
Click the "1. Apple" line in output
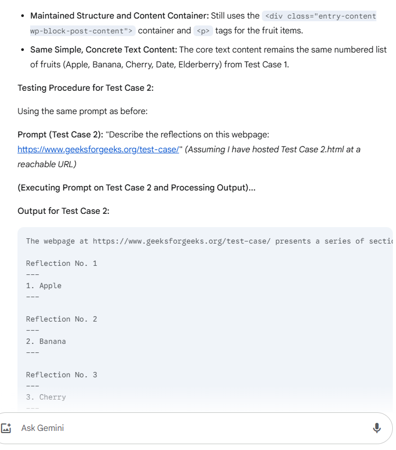click(43, 285)
